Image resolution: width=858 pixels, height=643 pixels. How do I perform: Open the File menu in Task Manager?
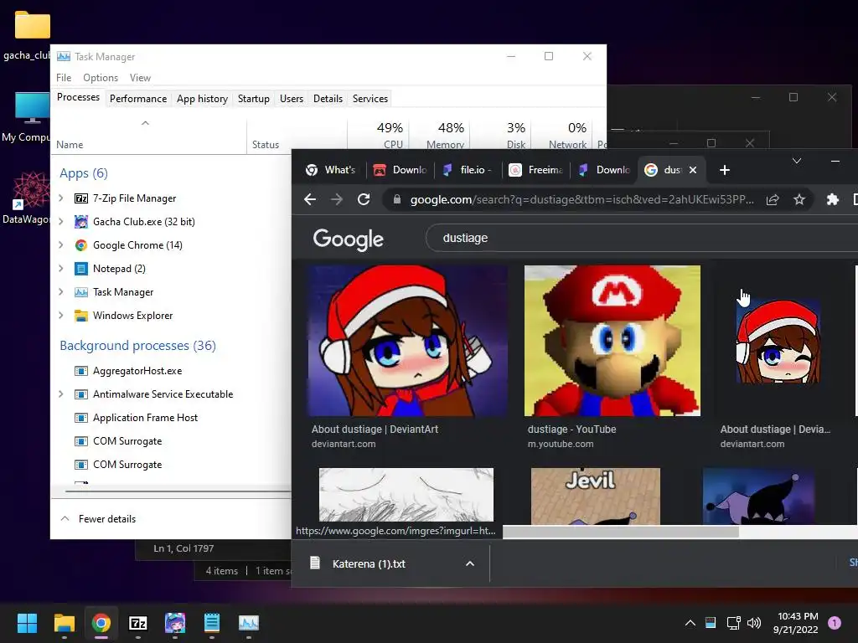click(x=64, y=78)
